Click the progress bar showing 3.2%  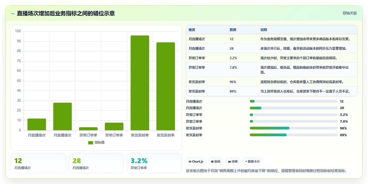294,115
